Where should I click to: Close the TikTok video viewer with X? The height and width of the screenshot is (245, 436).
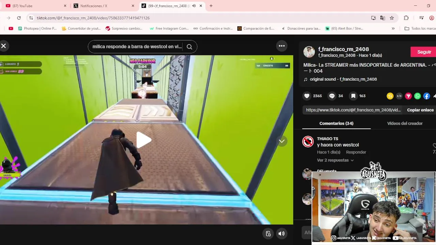pyautogui.click(x=3, y=46)
